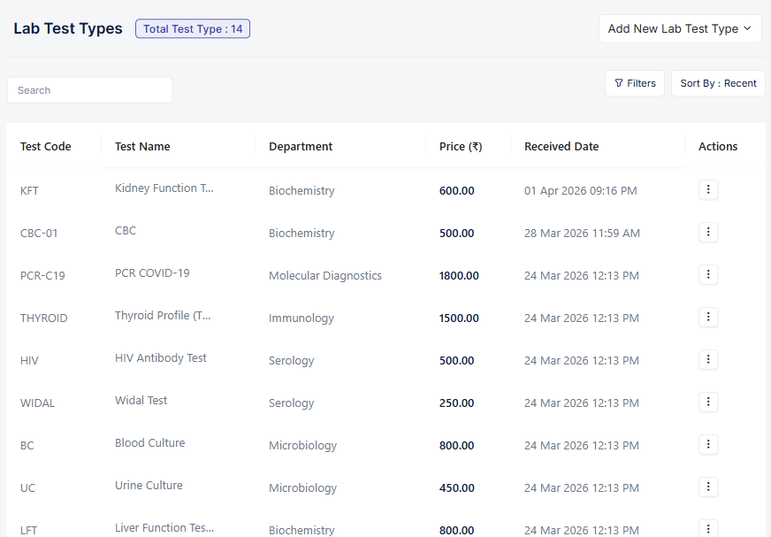This screenshot has height=537, width=771.
Task: Open three-dot menu for CBC-01 row
Action: [708, 233]
